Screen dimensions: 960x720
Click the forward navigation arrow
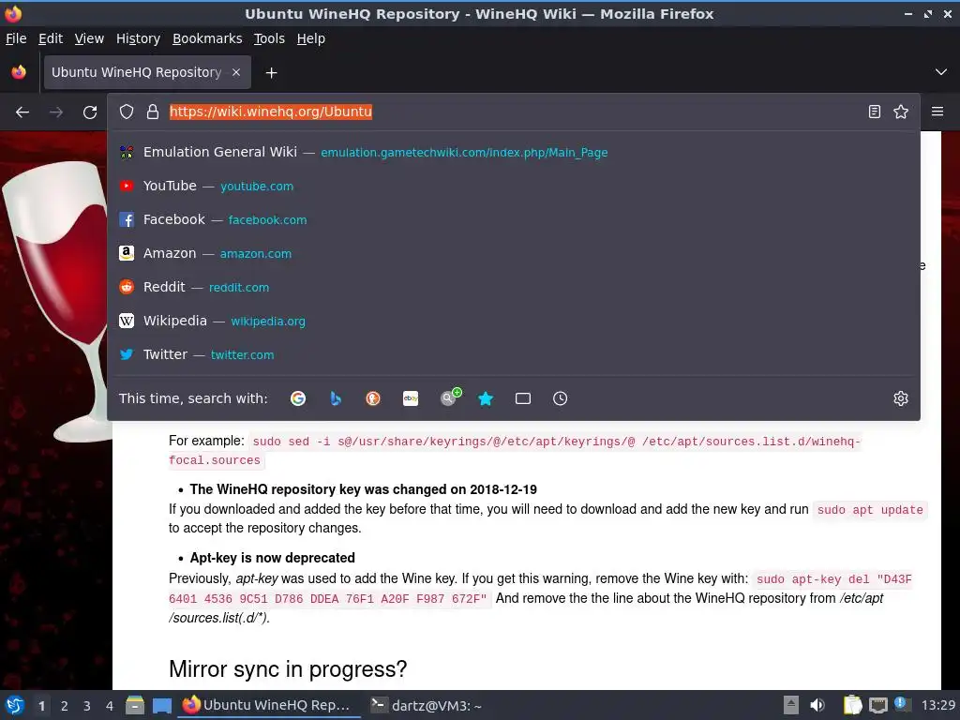[56, 112]
